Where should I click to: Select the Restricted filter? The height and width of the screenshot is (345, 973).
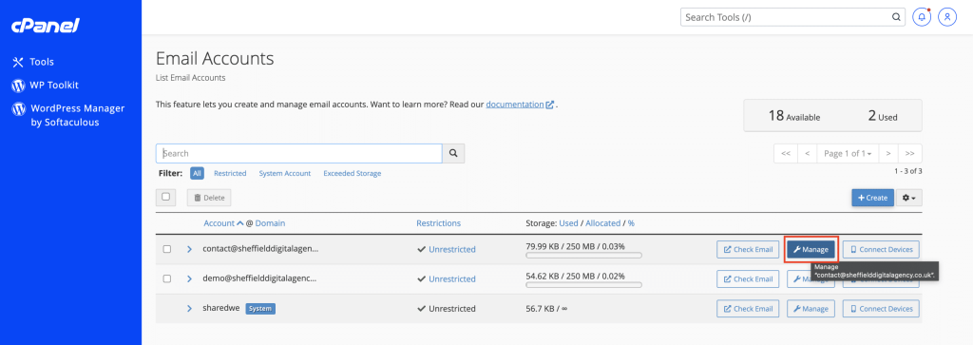pos(230,174)
